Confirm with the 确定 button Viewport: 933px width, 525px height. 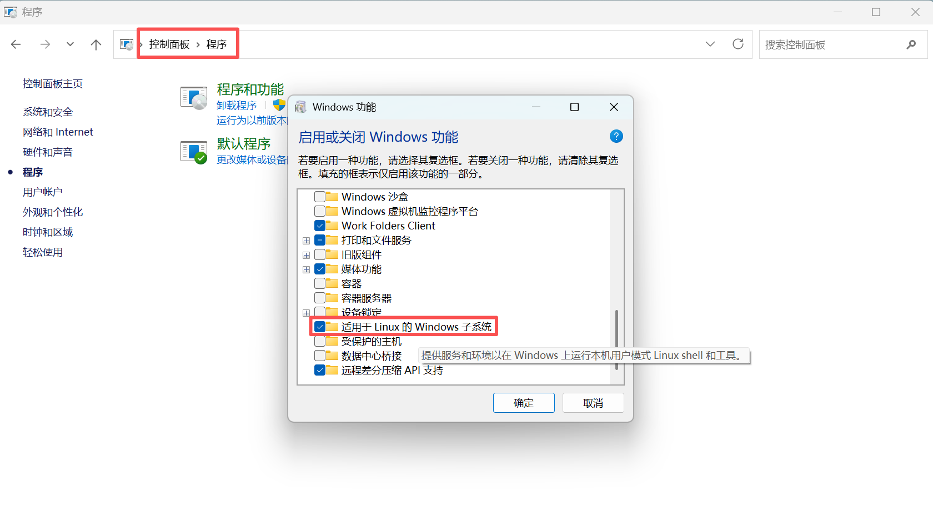click(524, 403)
